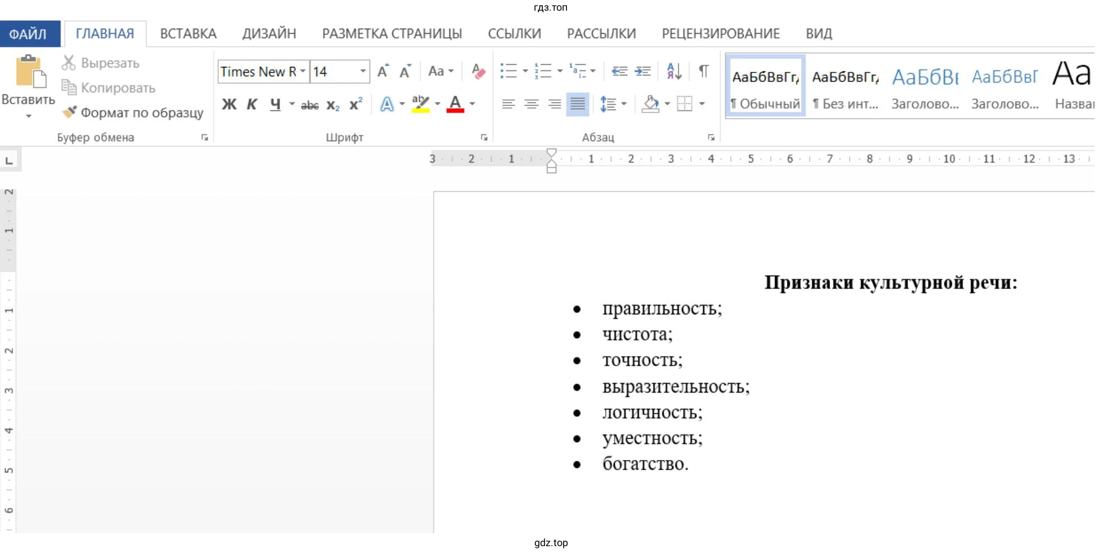Click Копировать copy button
Viewport: 1103px width, 554px height.
[109, 88]
